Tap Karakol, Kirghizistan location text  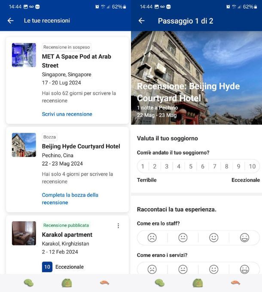click(x=66, y=243)
